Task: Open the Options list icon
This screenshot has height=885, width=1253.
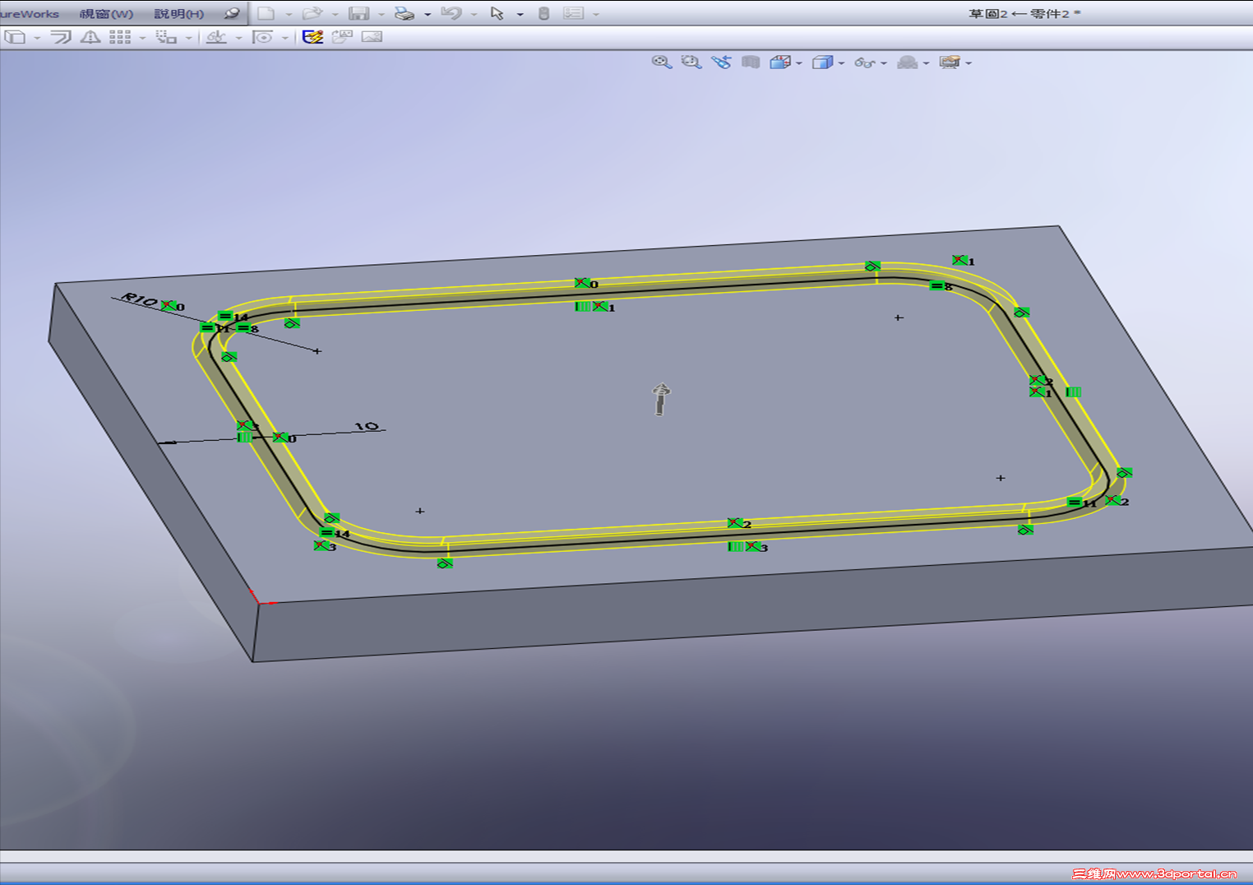Action: point(574,13)
